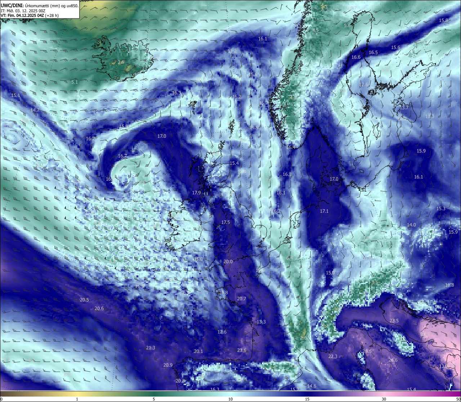Click the map value 17.1
This screenshot has height=402, width=461.
pyautogui.click(x=324, y=211)
